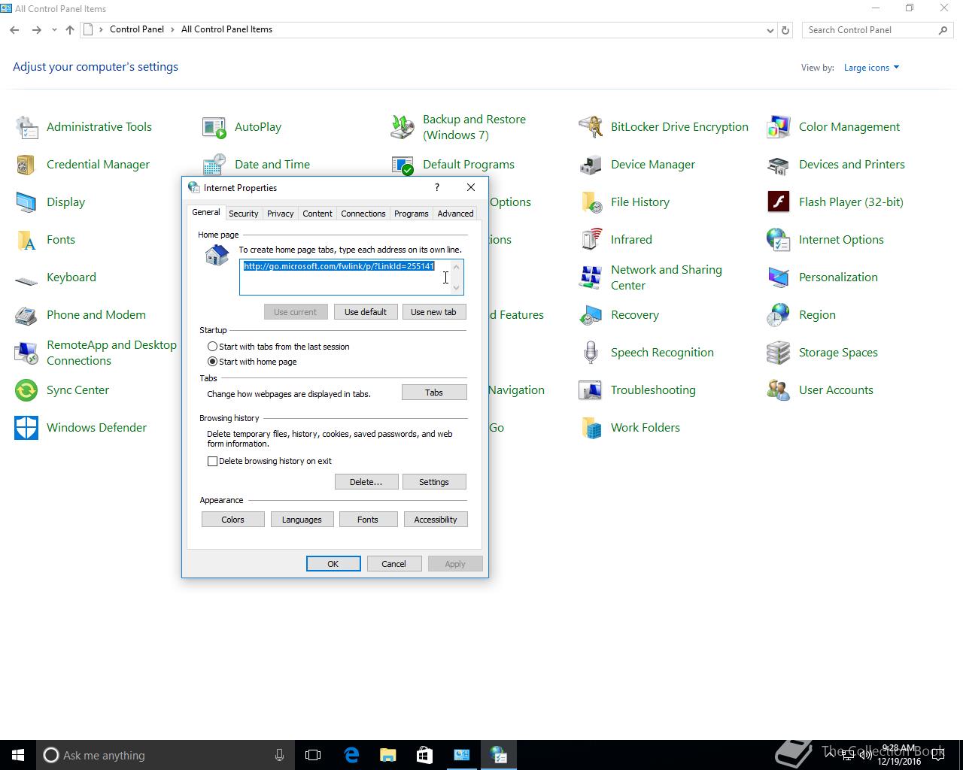Open the Device Manager icon
Image resolution: width=963 pixels, height=770 pixels.
coord(591,165)
